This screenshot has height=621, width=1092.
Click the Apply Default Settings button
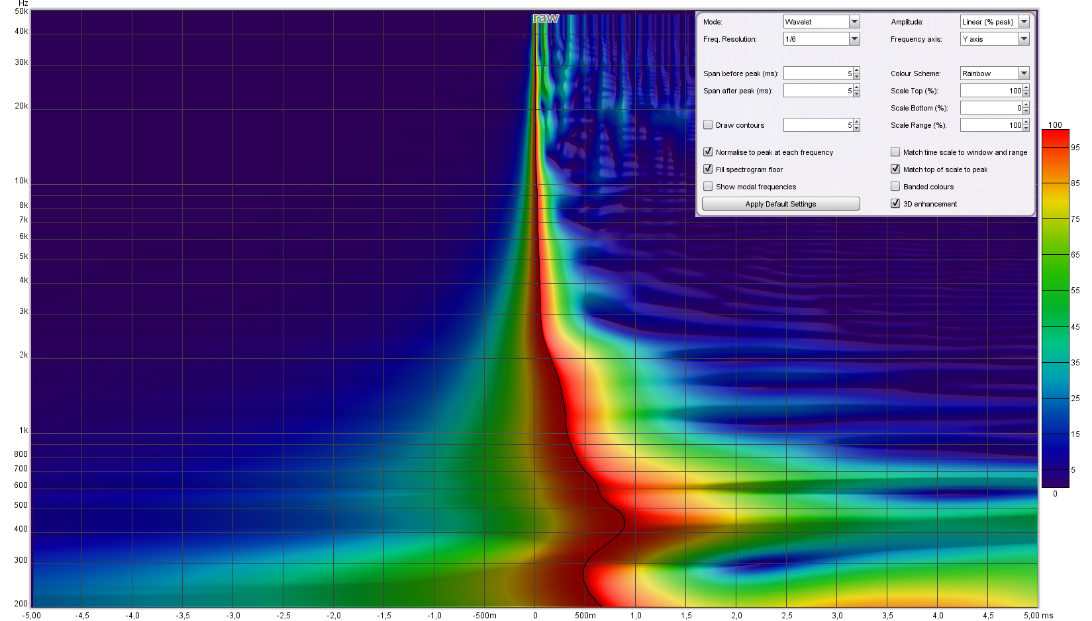coord(781,204)
